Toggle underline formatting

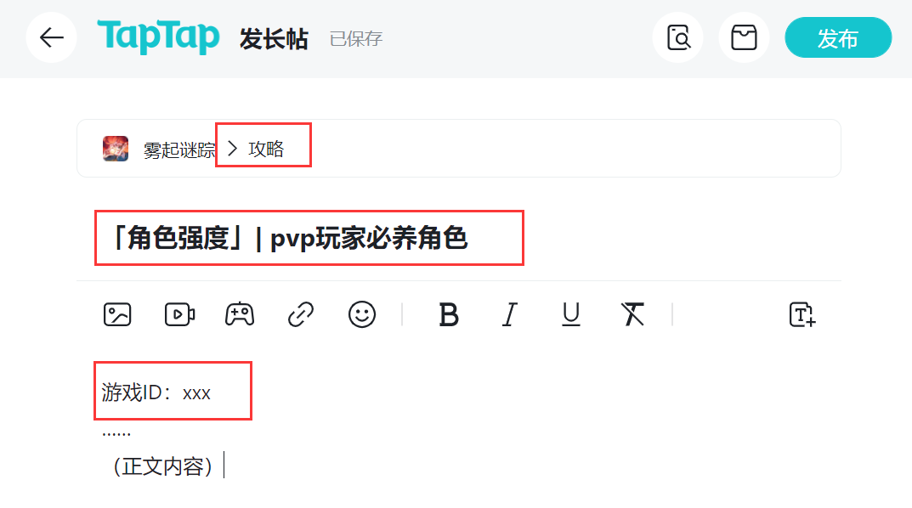tap(571, 314)
